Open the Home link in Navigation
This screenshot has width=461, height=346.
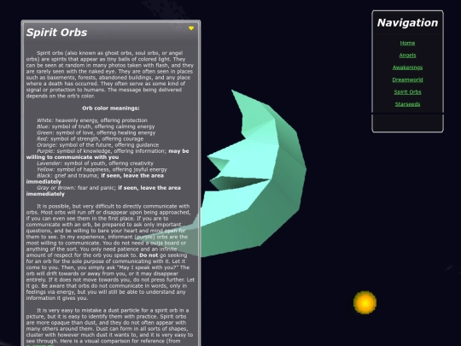tap(407, 43)
